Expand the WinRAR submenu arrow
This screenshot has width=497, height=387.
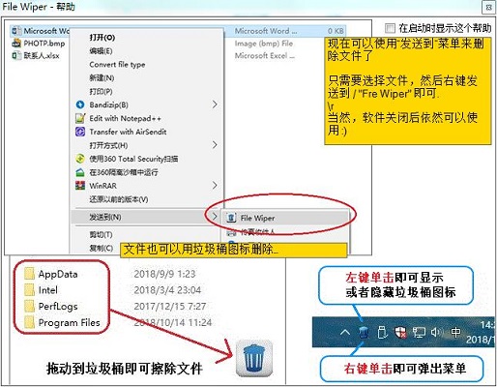(x=215, y=186)
